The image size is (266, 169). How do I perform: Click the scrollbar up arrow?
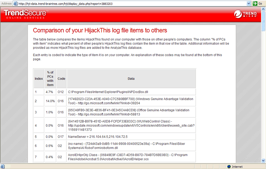[264, 10]
